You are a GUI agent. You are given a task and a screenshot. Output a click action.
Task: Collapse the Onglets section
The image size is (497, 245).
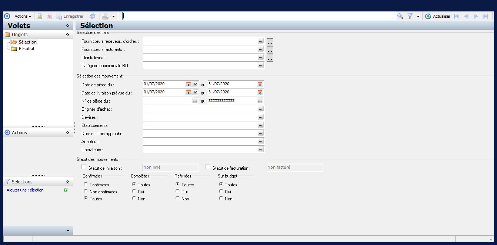[67, 35]
